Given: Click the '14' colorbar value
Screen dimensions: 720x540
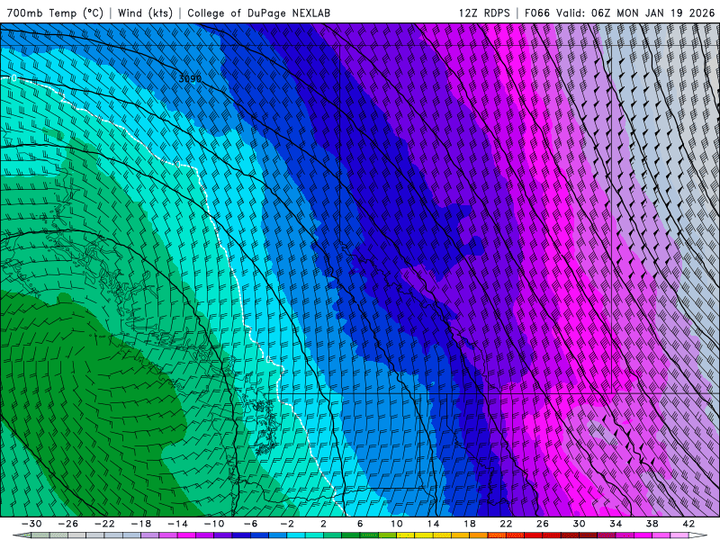Looking at the screenshot, I should point(433,524).
